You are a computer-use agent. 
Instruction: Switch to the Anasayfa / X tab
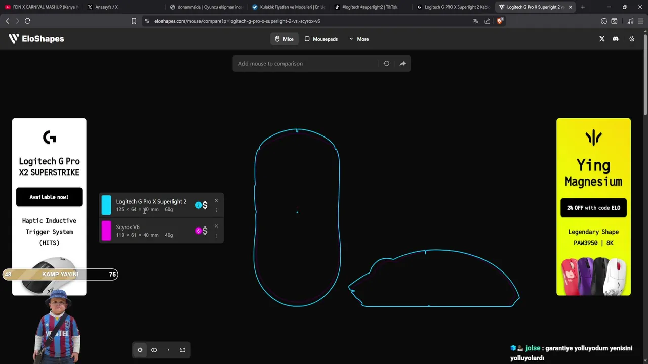(123, 7)
